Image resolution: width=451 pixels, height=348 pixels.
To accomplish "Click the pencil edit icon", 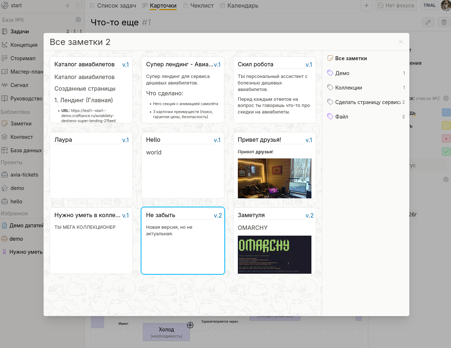I will click(428, 22).
